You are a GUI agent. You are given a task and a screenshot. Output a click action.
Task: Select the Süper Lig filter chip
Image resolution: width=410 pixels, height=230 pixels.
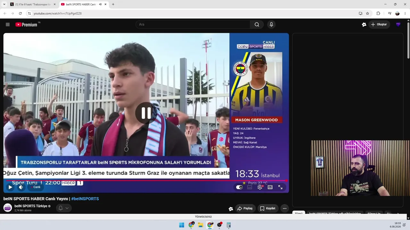pyautogui.click(x=374, y=213)
